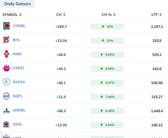Open the CORBL symbol link
This screenshot has width=168, height=138.
pyautogui.click(x=19, y=26)
